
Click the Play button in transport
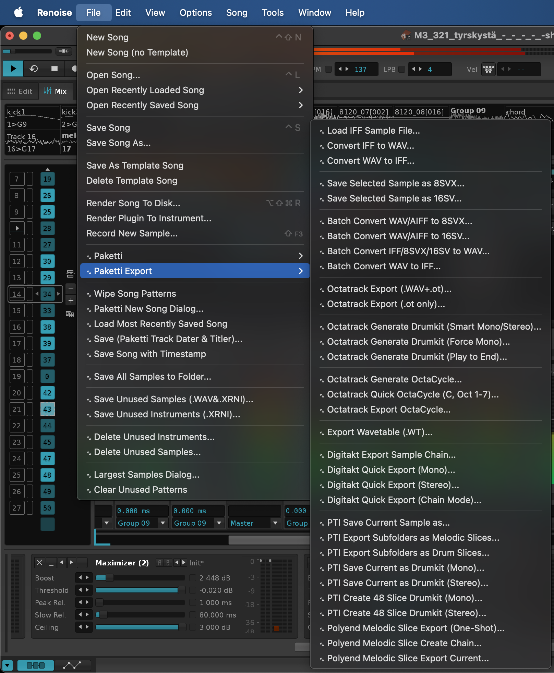point(13,69)
